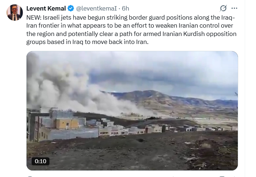Click the last tweet line 'groups based in Iraq'
The image size is (256, 177).
coord(87,42)
